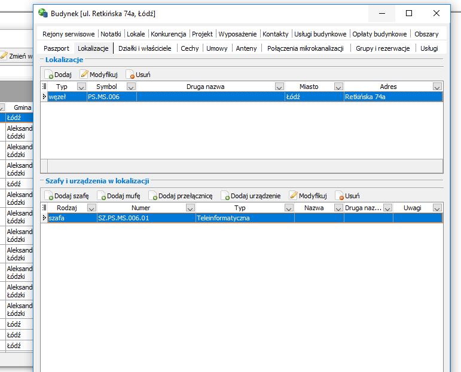461x372 pixels.
Task: Click the Zmień pencil icon in background window
Action: 4,56
